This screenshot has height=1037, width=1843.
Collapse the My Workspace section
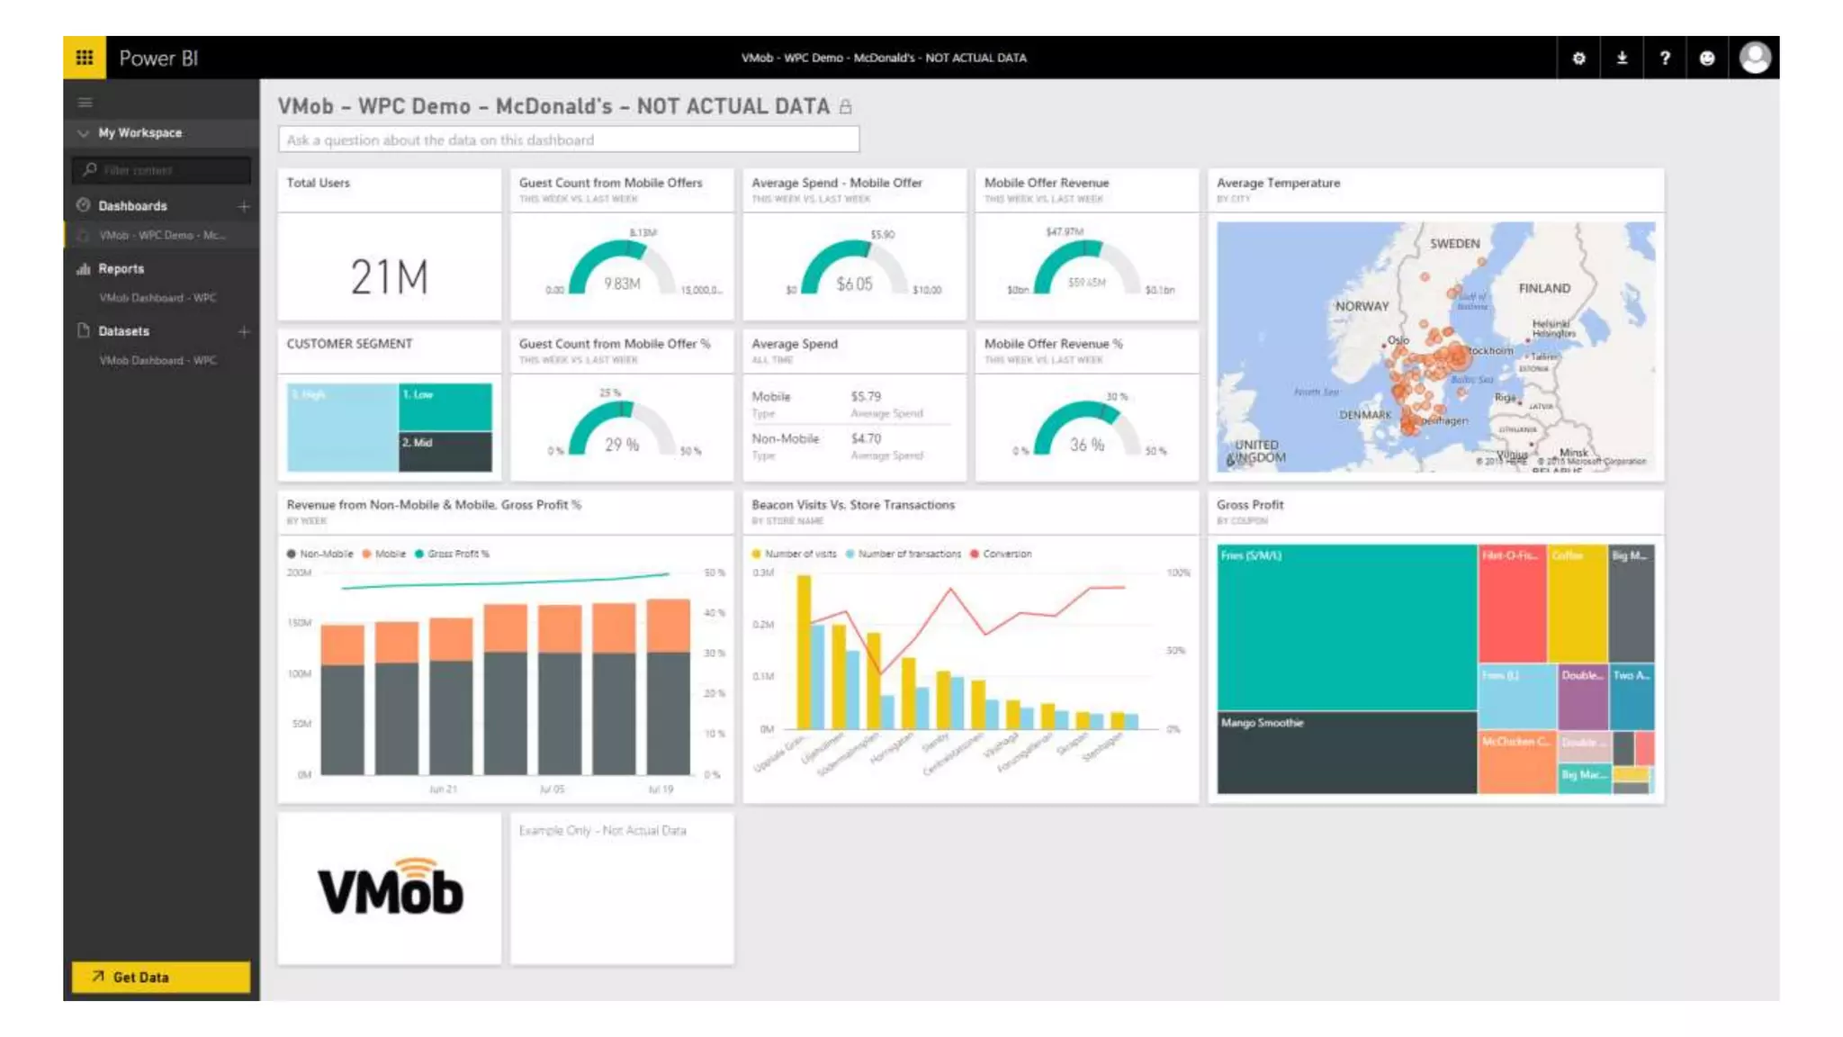(x=83, y=133)
